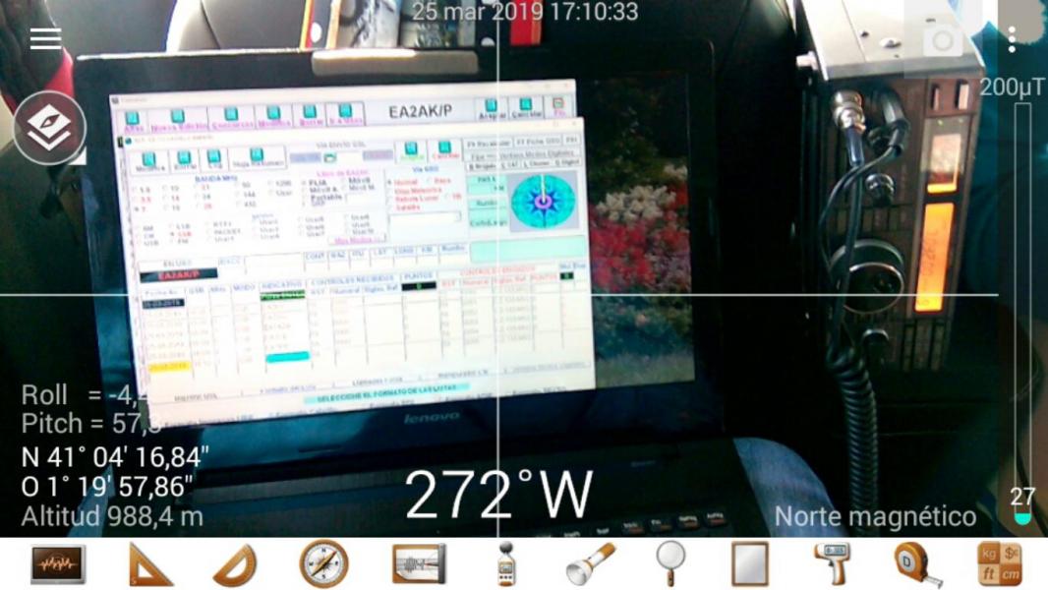
Task: Select the speed gun tool
Action: click(836, 564)
